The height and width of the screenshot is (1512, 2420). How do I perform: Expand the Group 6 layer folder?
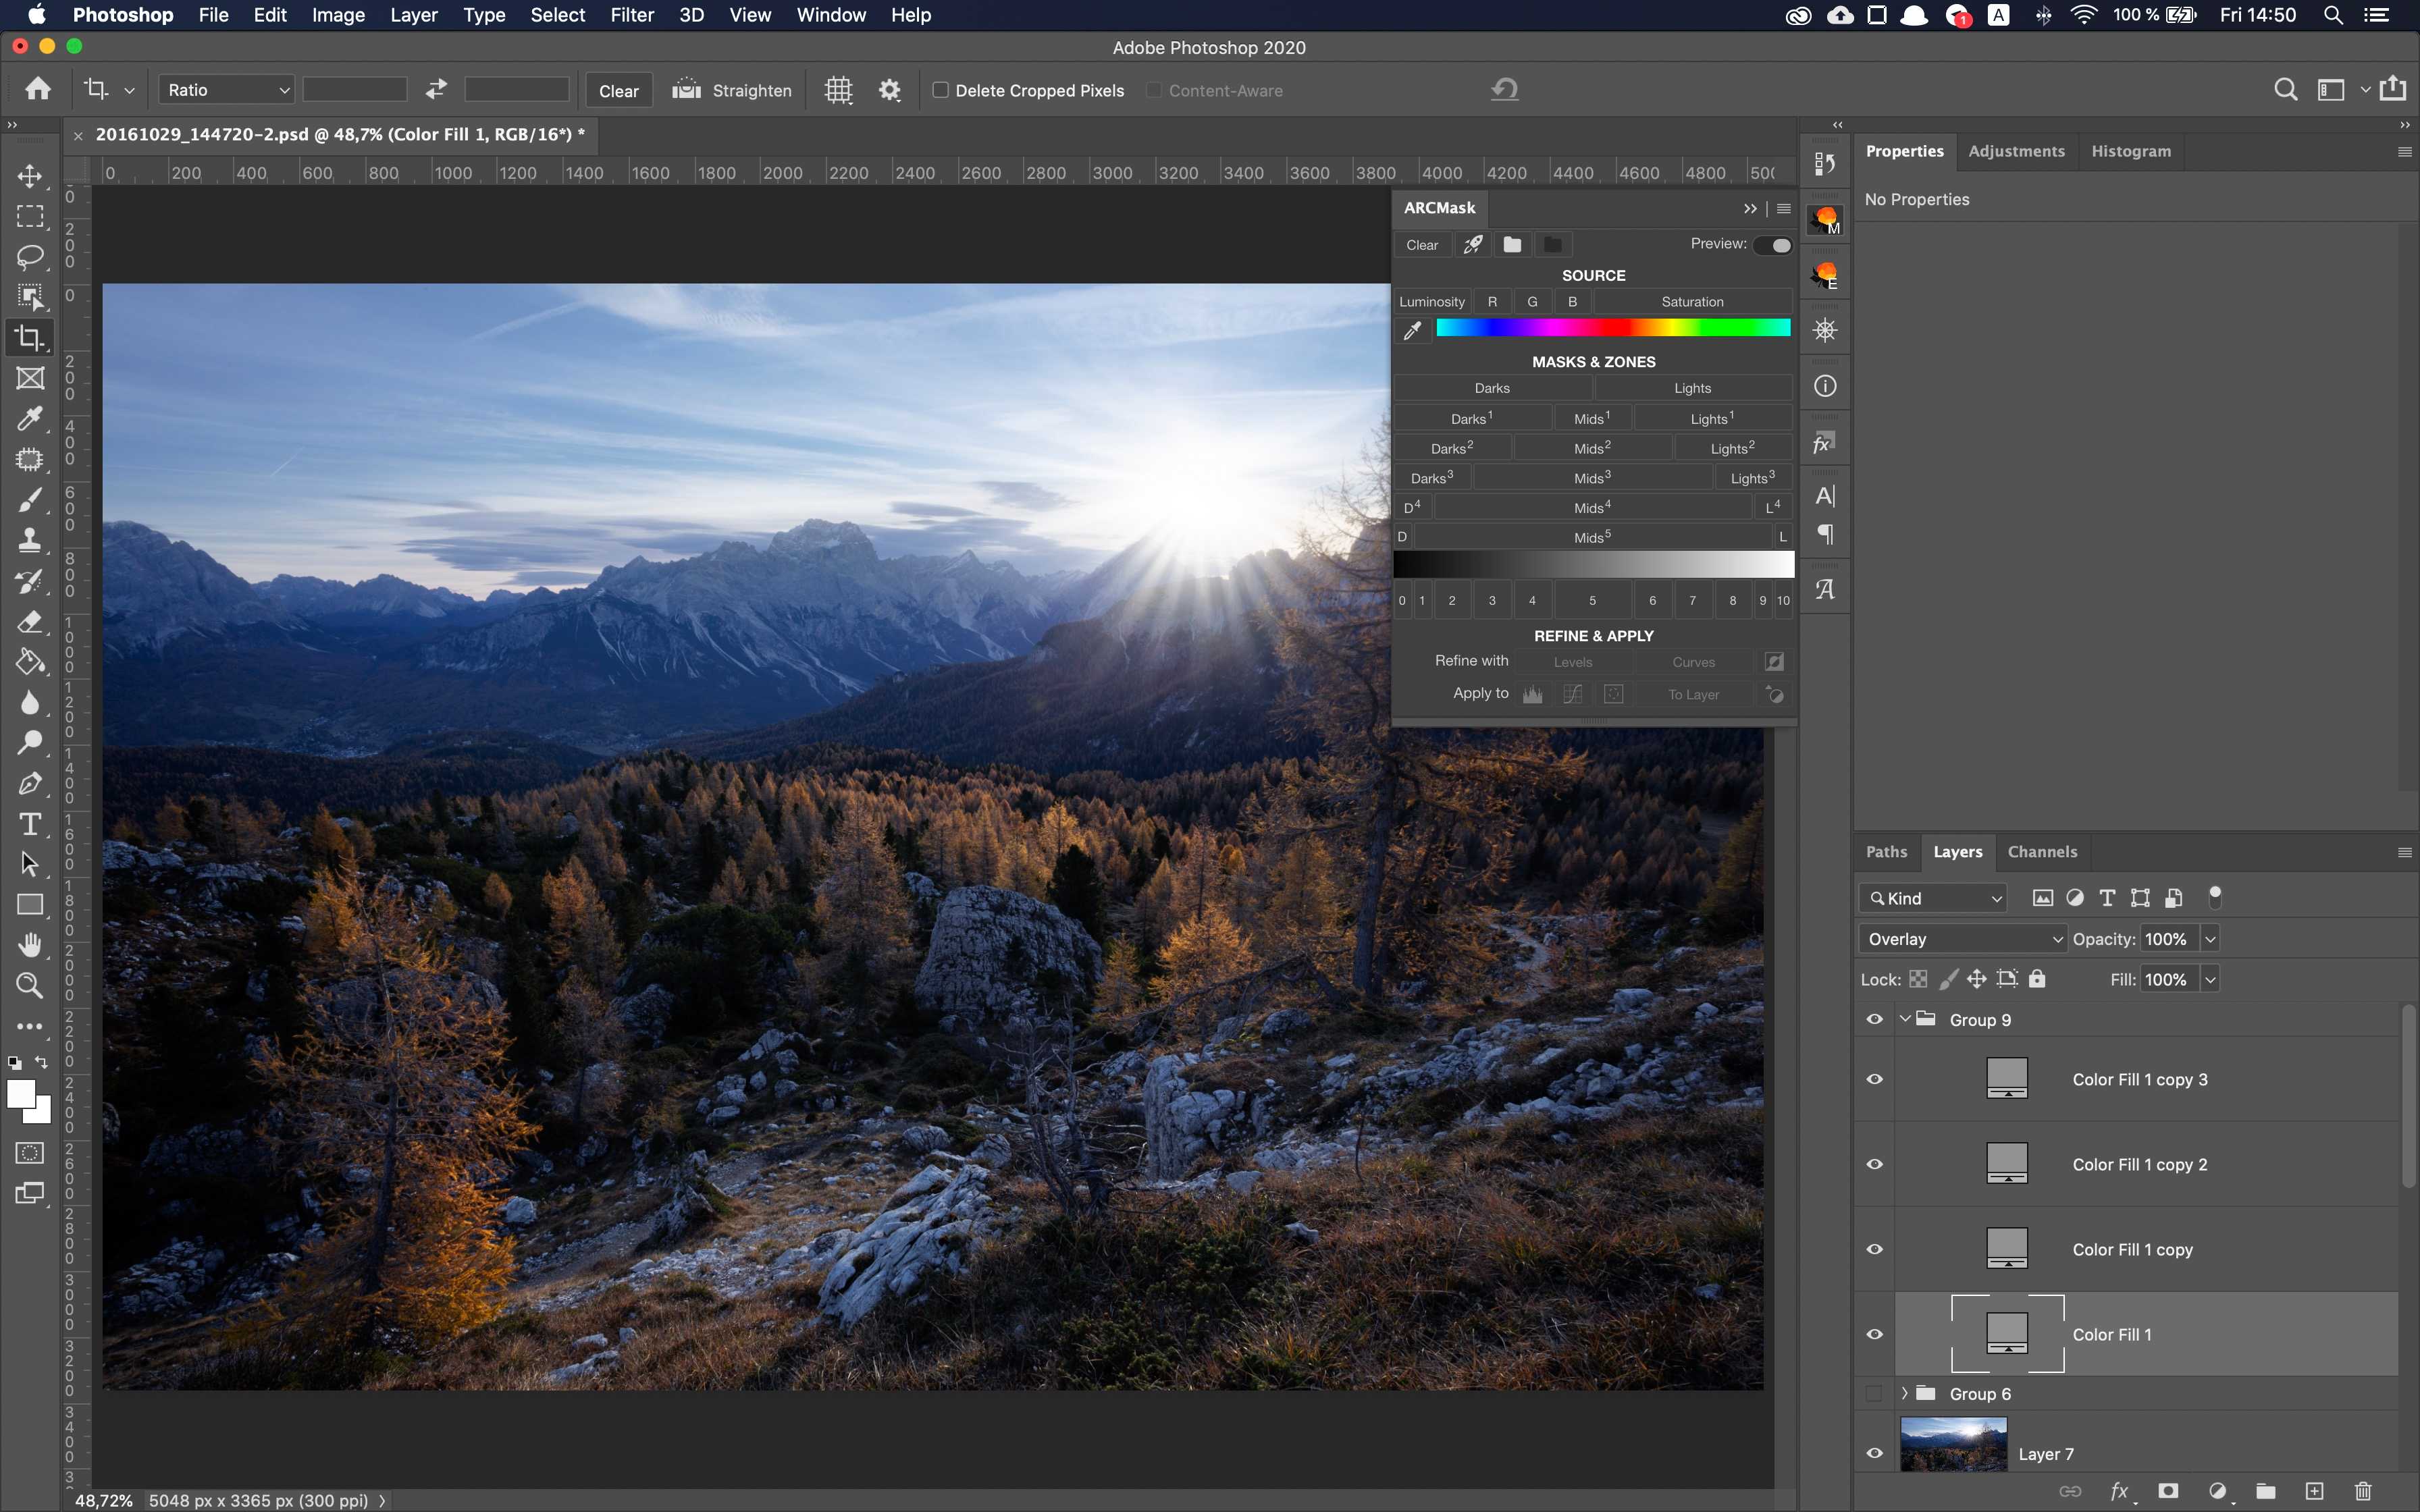click(x=1905, y=1393)
